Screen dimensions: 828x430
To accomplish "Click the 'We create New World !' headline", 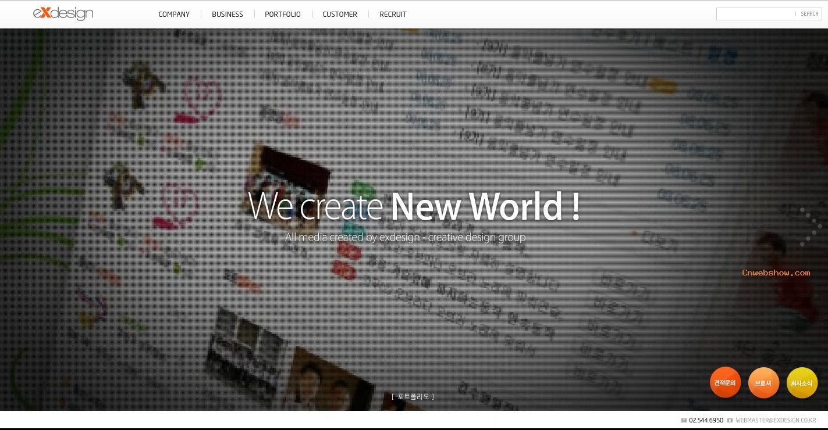I will coord(414,206).
